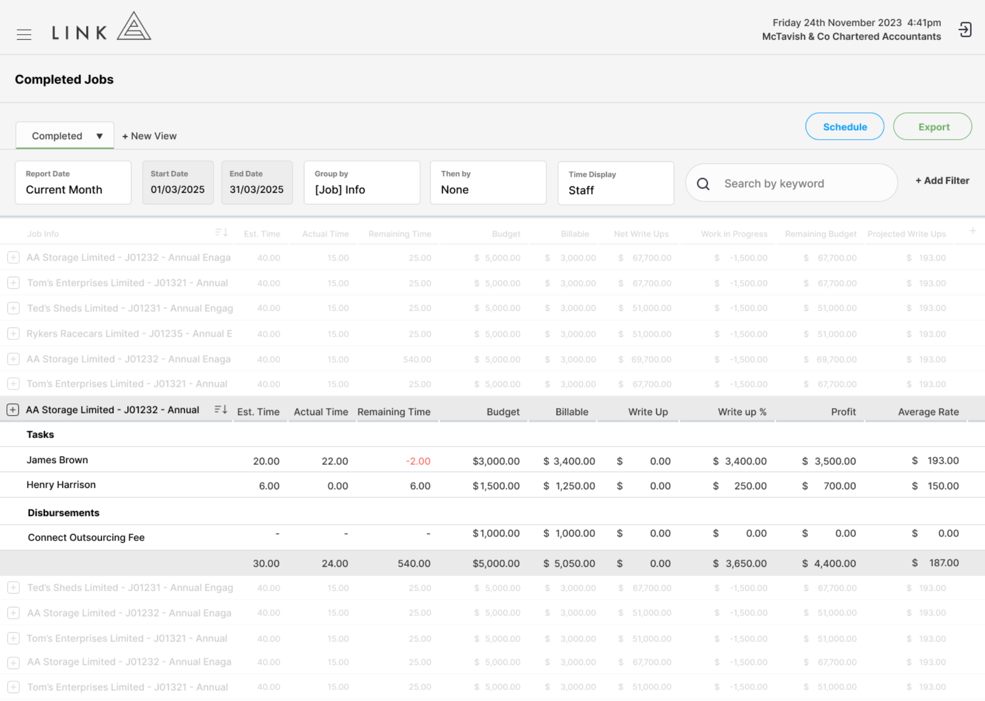Image resolution: width=985 pixels, height=701 pixels.
Task: Click sort icon in Job Info header
Action: (x=221, y=232)
